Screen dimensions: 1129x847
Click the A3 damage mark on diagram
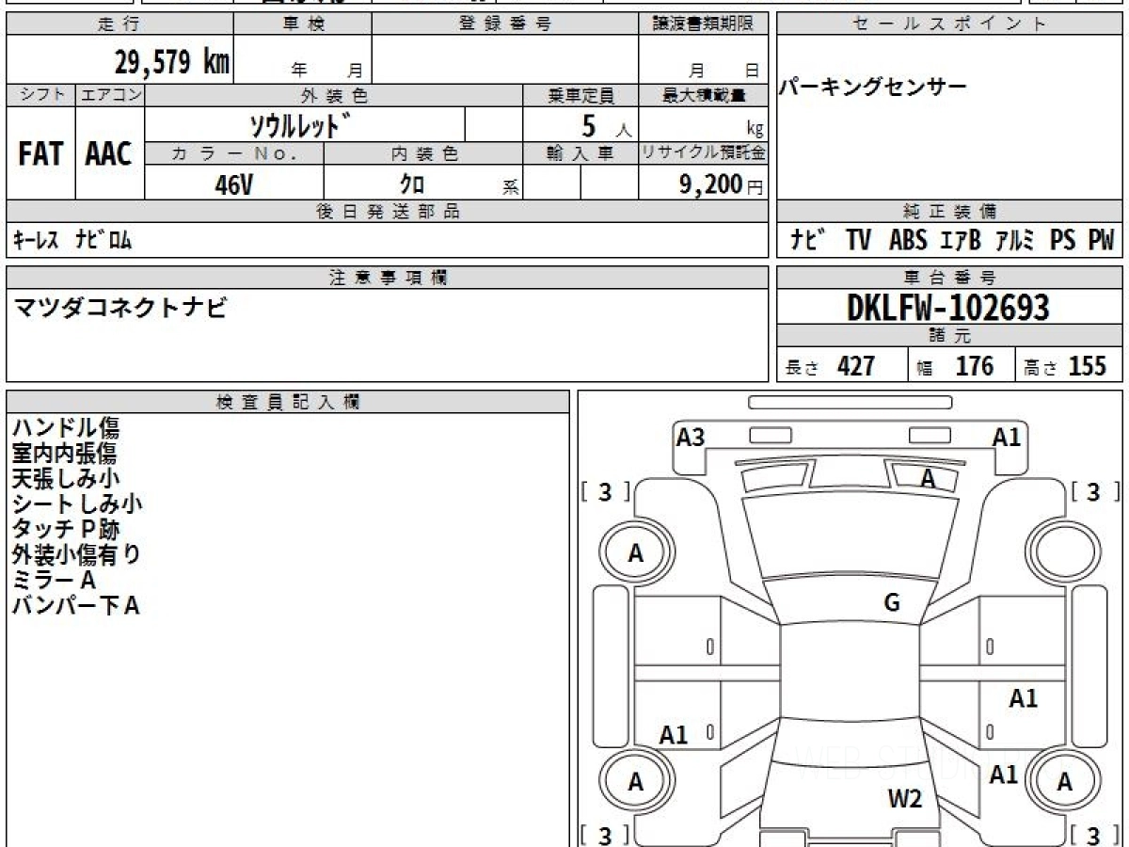pyautogui.click(x=691, y=437)
